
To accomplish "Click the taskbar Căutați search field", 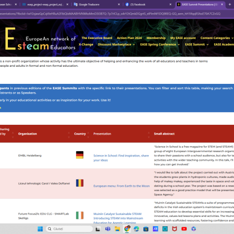I will click(69, 229).
